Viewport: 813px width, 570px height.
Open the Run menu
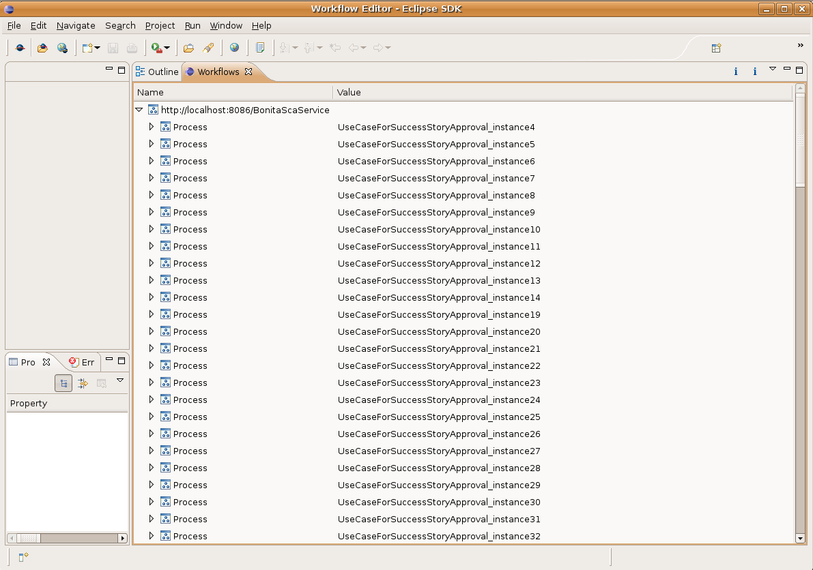(x=192, y=25)
